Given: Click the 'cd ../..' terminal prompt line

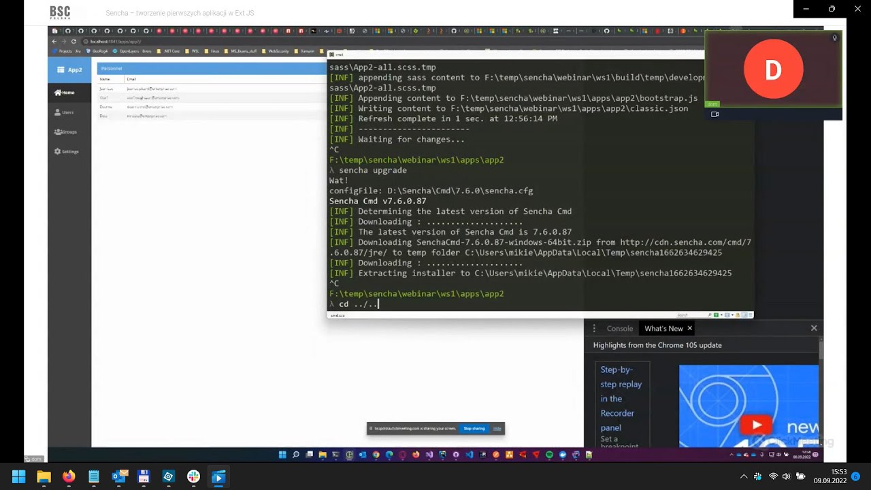Looking at the screenshot, I should [x=354, y=304].
